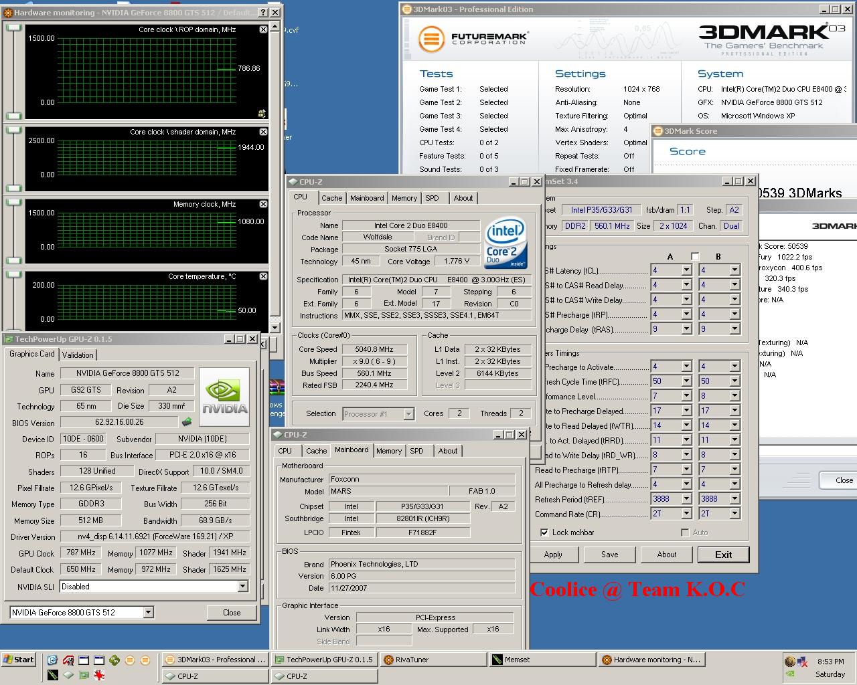
Task: Click the green NVIDIA tray icon
Action: click(x=791, y=674)
